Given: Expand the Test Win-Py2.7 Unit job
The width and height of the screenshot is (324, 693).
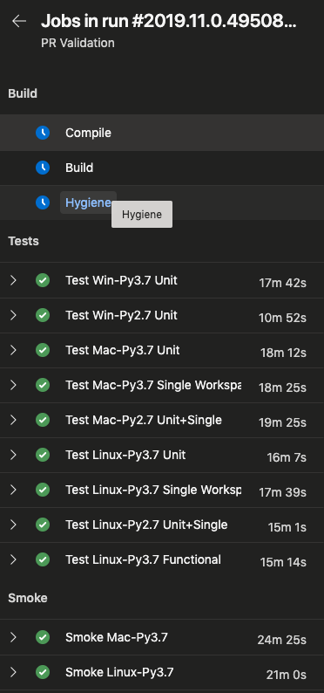Looking at the screenshot, I should (13, 315).
